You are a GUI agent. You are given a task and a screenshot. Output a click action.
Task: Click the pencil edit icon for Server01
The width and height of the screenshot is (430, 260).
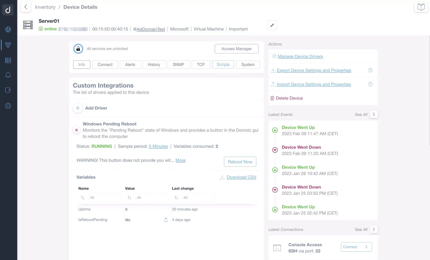click(x=272, y=25)
